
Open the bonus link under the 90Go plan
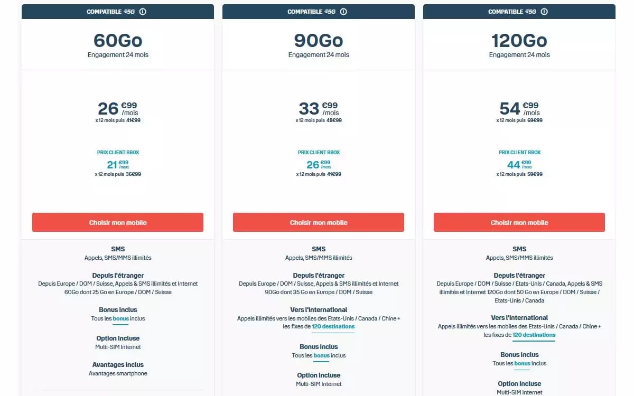point(321,355)
